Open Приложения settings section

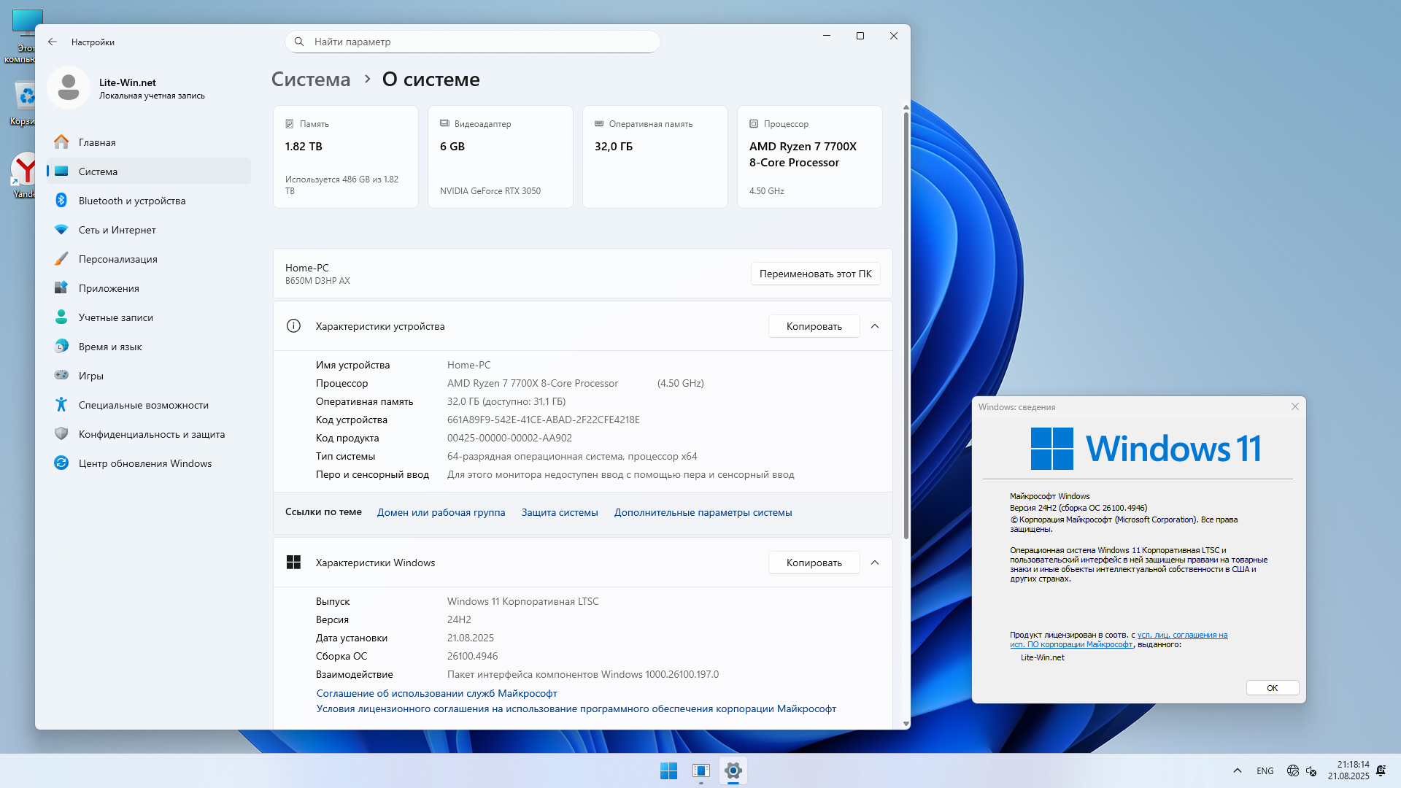point(109,288)
